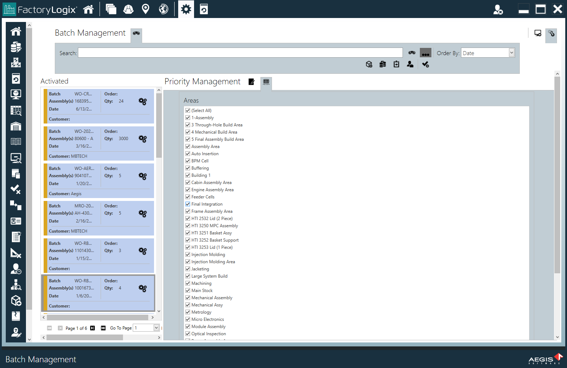Expand the Go To Page dropdown

pyautogui.click(x=156, y=328)
